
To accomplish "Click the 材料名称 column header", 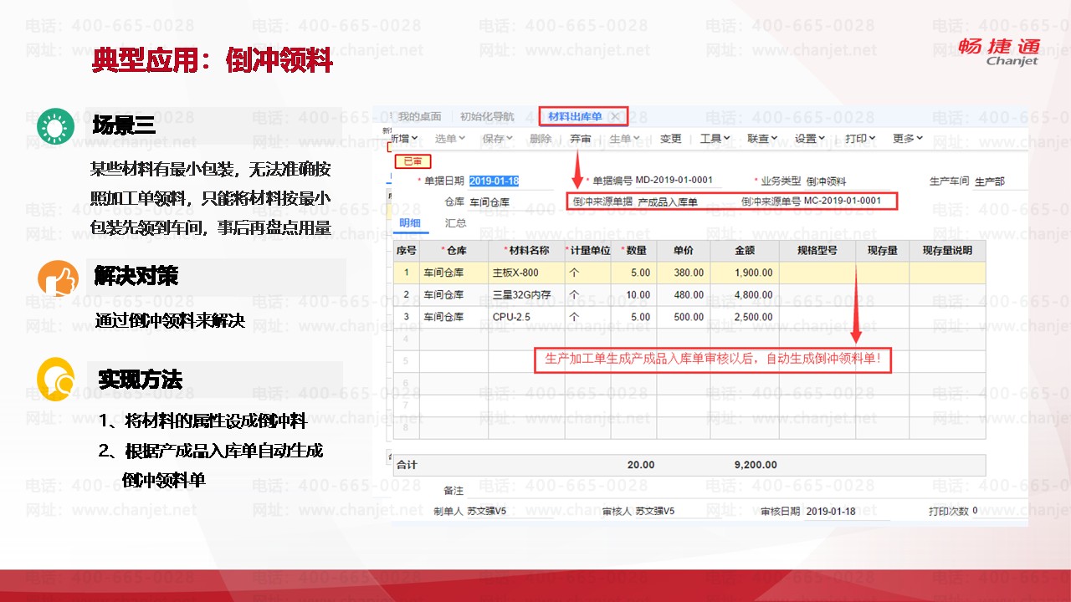I will [527, 251].
